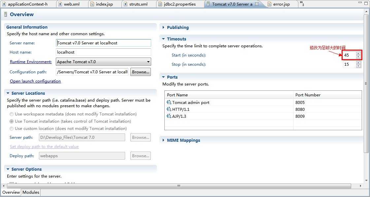This screenshot has width=370, height=197.
Task: Open the jdbc2.properties editor tab
Action: pyautogui.click(x=180, y=4)
